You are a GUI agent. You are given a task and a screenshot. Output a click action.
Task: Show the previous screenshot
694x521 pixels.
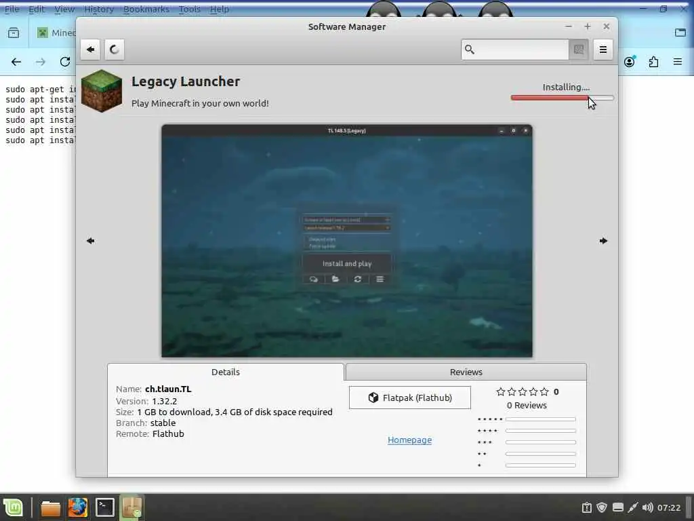(x=90, y=241)
